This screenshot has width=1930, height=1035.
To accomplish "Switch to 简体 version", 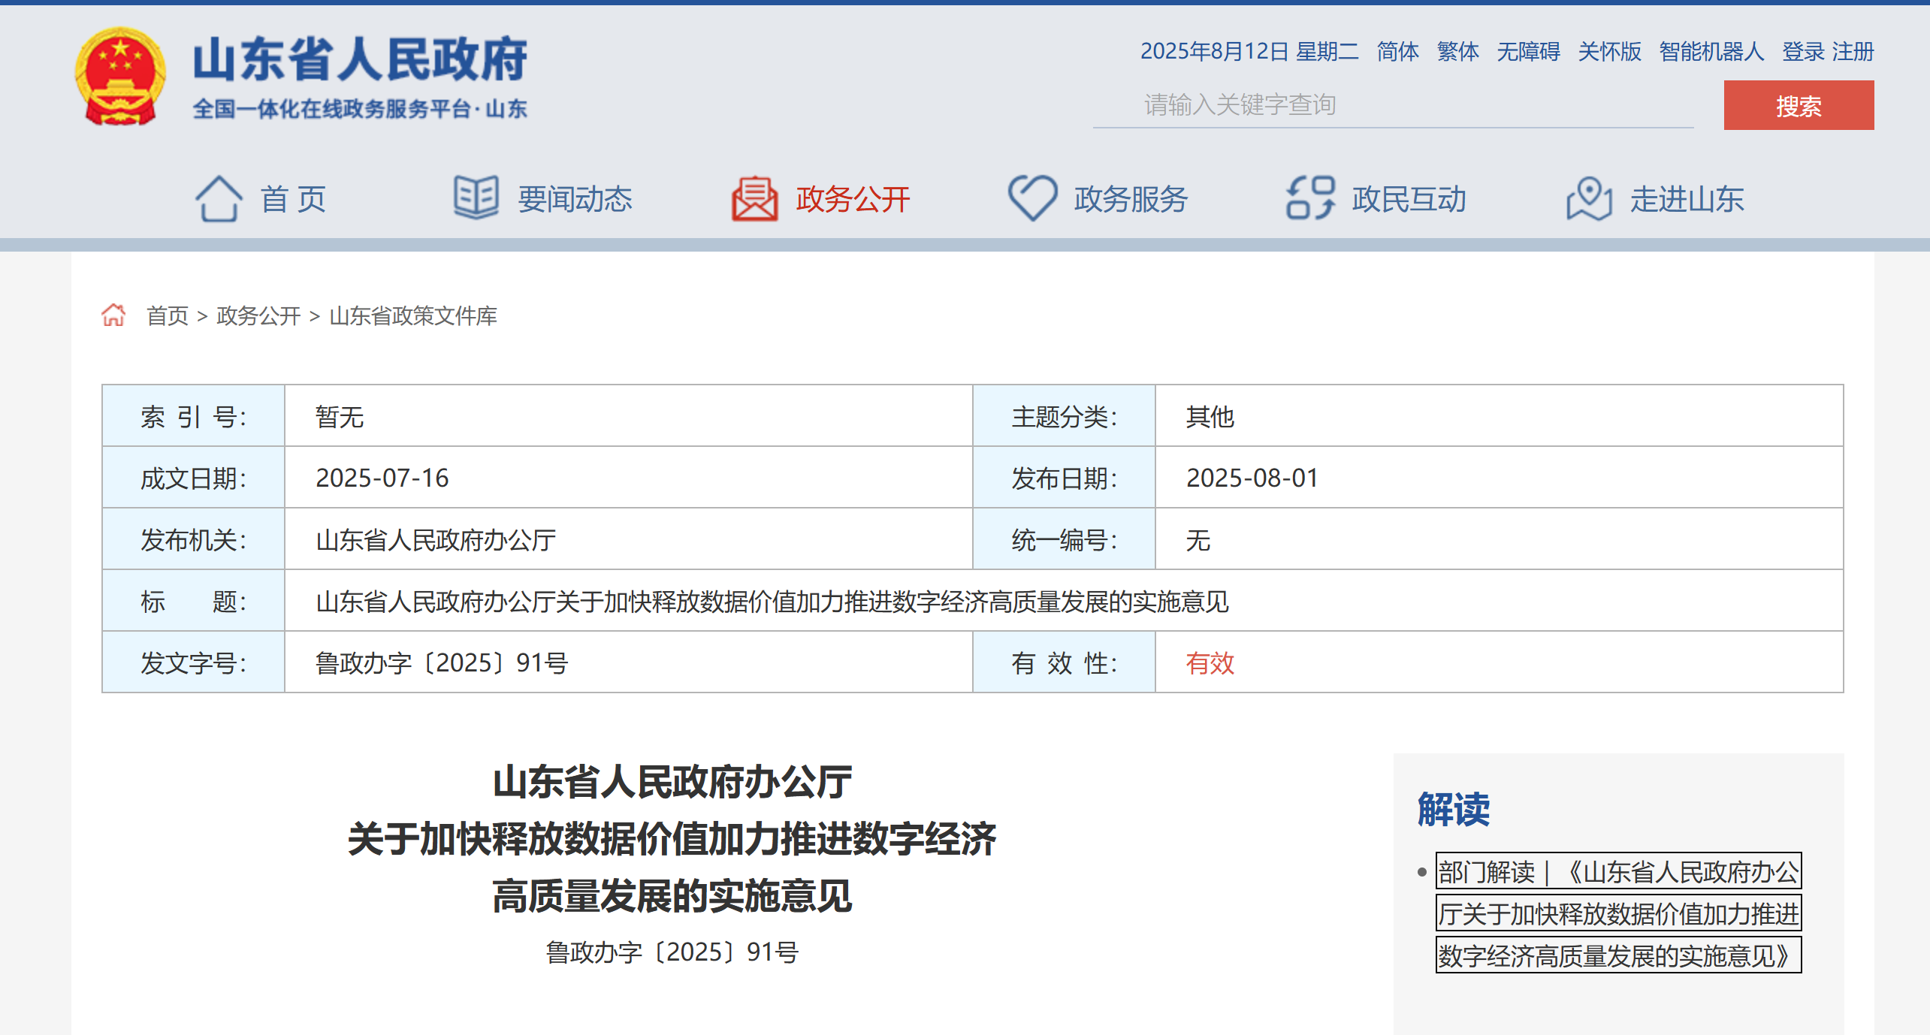I will click(x=1397, y=52).
